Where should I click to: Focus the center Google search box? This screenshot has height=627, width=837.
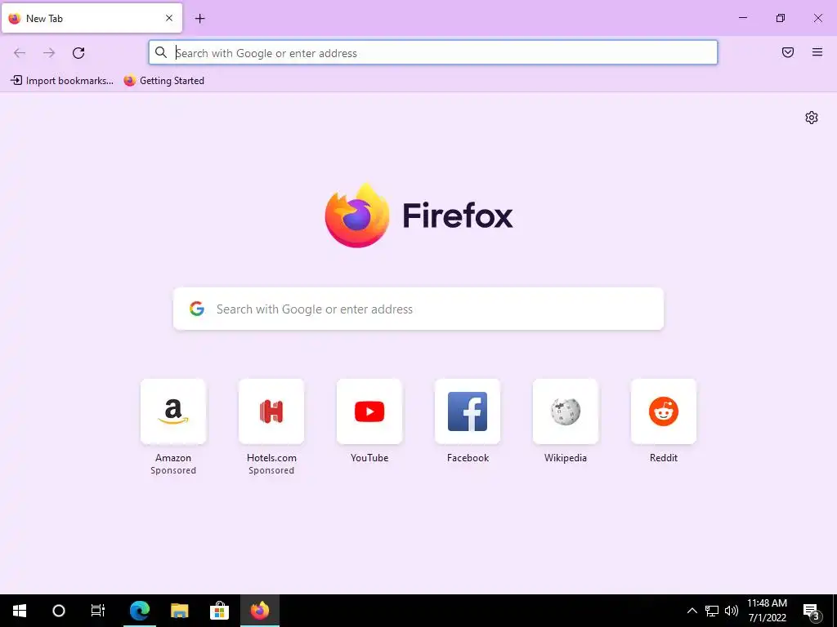[x=418, y=309]
